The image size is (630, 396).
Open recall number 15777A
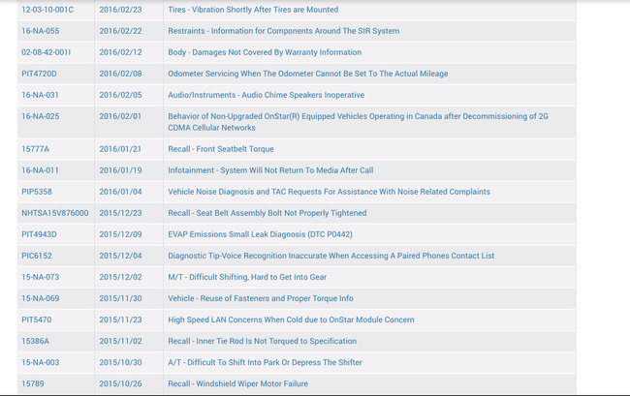(35, 149)
